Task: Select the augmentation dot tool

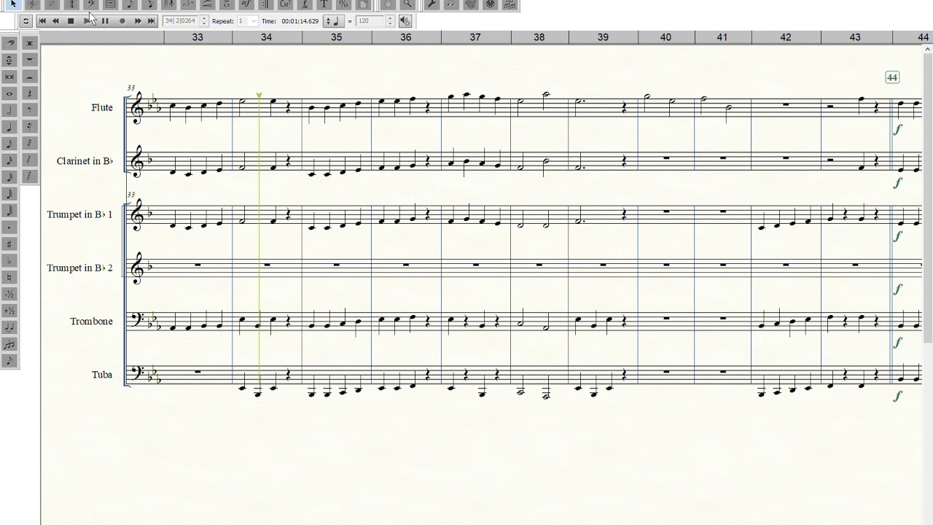Action: (9, 227)
